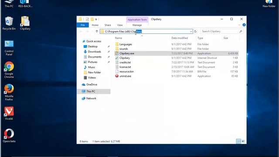279x157 pixels.
Task: Sort files by Size column header
Action: pyautogui.click(x=226, y=38)
